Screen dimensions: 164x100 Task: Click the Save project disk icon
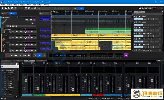point(12,8)
